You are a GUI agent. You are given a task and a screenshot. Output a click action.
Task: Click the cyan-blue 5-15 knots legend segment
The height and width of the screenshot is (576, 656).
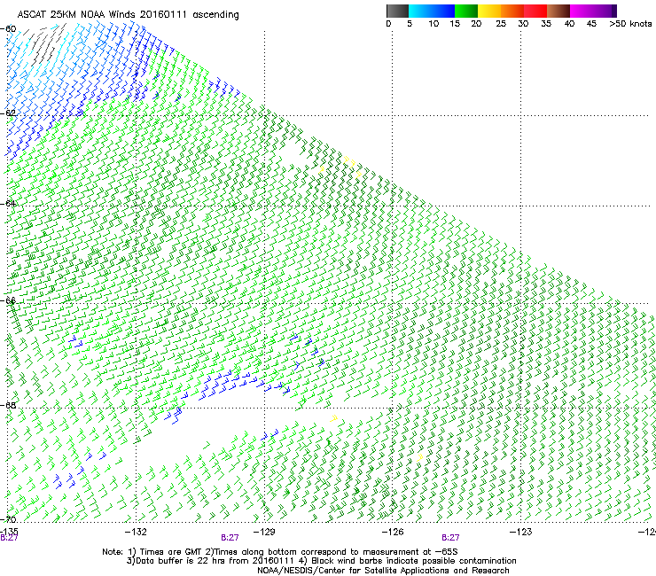432,11
